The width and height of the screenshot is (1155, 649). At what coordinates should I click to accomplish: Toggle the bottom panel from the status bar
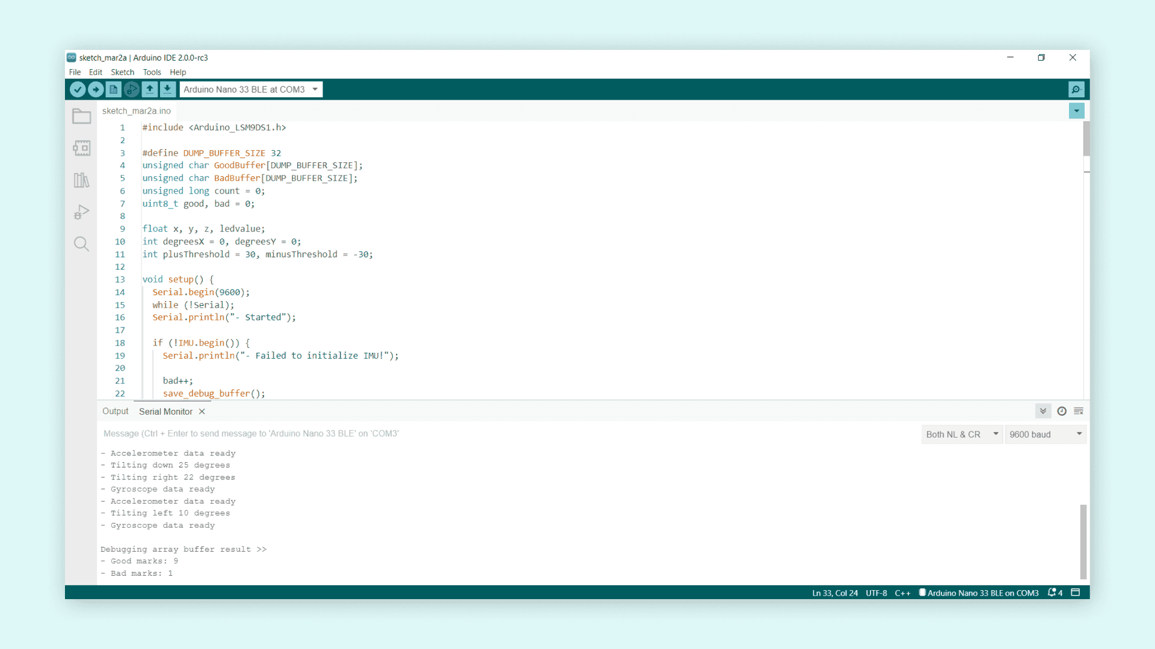pos(1076,593)
